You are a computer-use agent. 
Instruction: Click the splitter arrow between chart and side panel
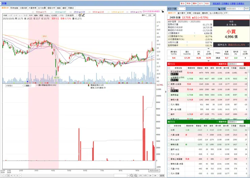pyautogui.click(x=166, y=92)
